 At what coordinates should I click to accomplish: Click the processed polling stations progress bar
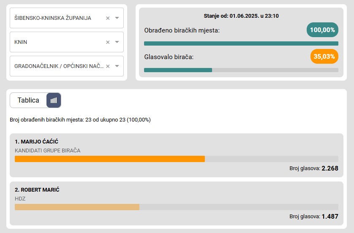coord(241,43)
